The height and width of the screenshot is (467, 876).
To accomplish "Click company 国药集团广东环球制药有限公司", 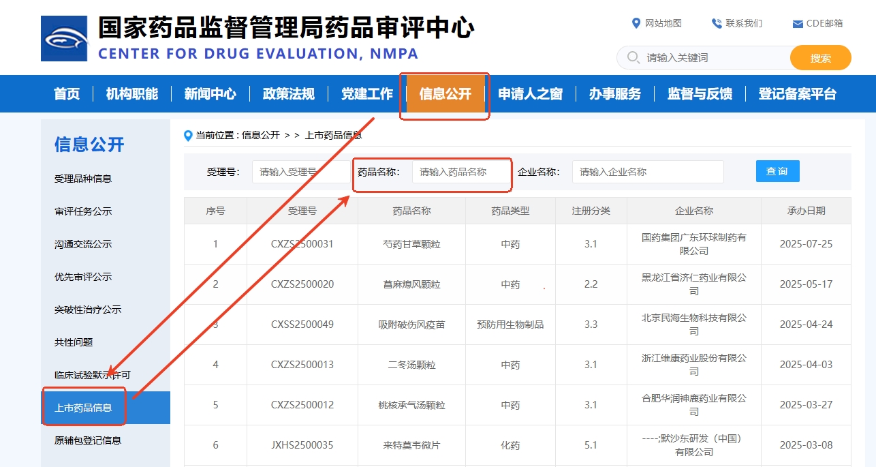I will [x=694, y=244].
